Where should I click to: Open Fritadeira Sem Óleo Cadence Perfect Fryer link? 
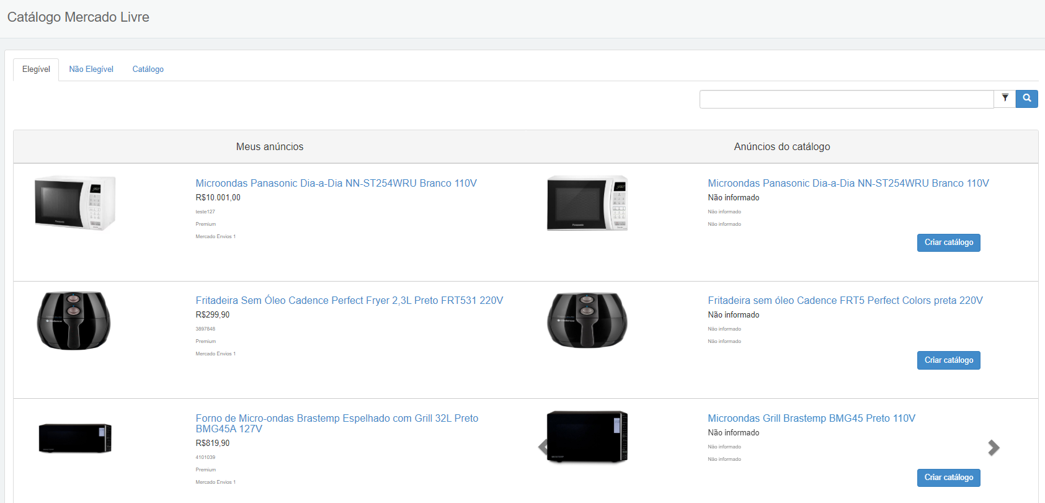coord(349,301)
